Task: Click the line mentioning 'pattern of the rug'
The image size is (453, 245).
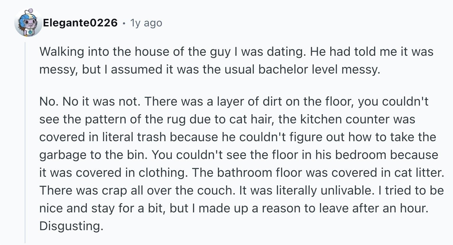Action: 227,119
